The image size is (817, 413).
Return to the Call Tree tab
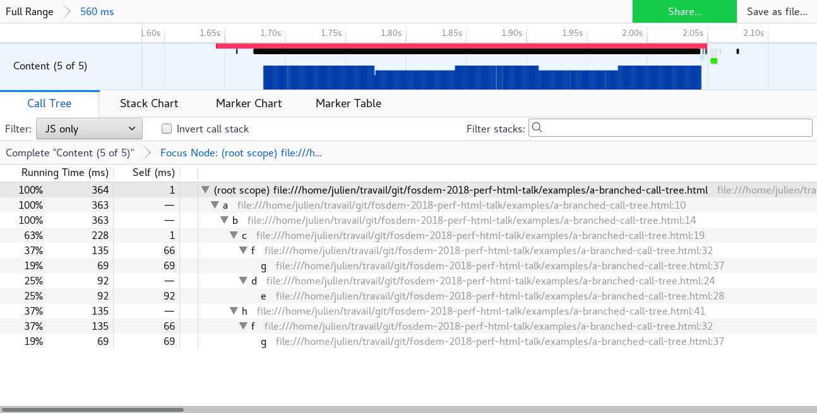[x=49, y=103]
